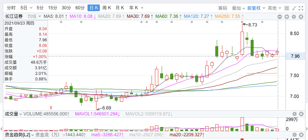Zoom in the K-line chart (plus icon)
The width and height of the screenshot is (308, 140).
(287, 17)
